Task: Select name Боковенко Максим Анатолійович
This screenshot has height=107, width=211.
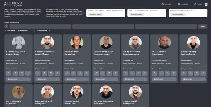Action: [45, 53]
